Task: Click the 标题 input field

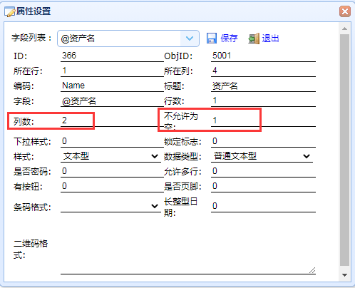Action: click(x=263, y=86)
